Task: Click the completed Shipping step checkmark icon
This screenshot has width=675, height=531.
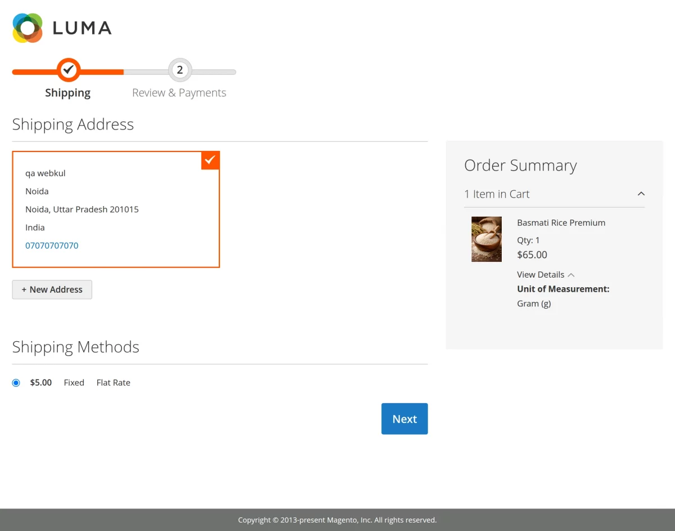Action: (68, 70)
